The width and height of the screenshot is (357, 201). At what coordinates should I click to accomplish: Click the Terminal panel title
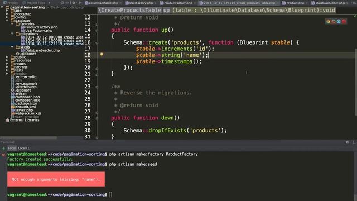point(7,142)
